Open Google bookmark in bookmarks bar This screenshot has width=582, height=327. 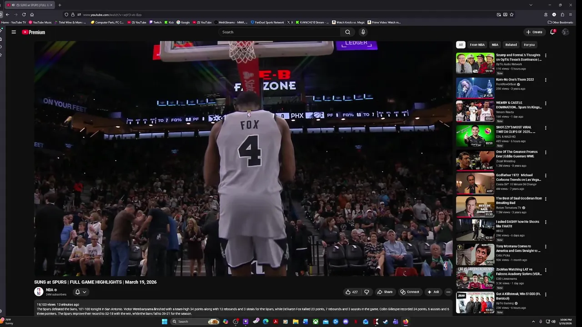pos(183,22)
